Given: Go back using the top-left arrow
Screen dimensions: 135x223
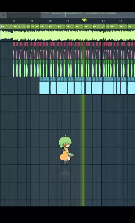Looking at the screenshot, I should [4, 15].
